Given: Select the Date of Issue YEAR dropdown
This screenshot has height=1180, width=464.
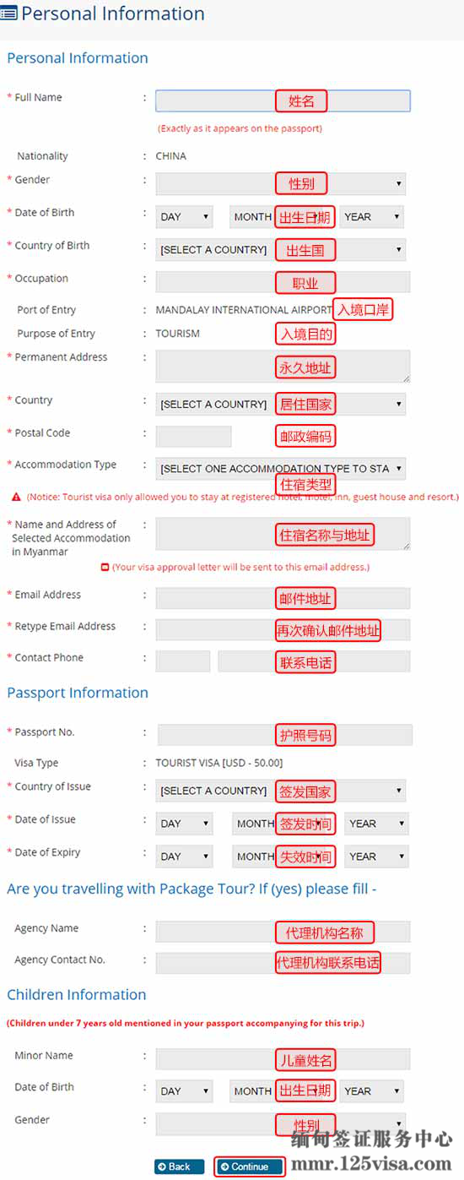Looking at the screenshot, I should pos(376,824).
